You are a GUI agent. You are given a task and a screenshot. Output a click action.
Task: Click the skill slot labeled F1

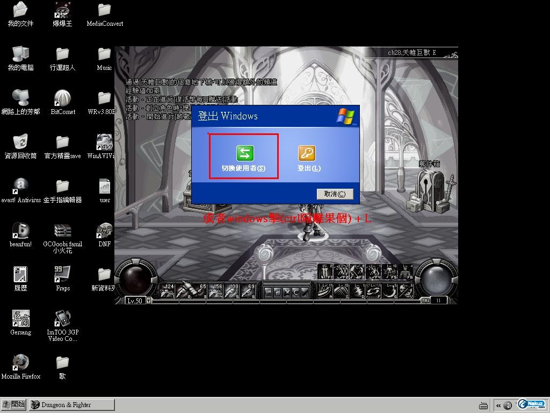[x=326, y=272]
